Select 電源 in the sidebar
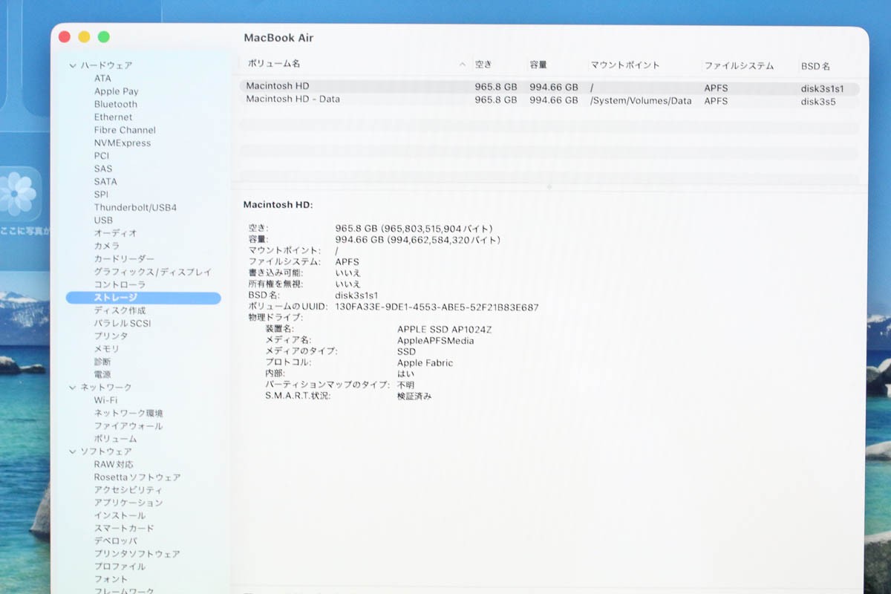 pos(102,375)
